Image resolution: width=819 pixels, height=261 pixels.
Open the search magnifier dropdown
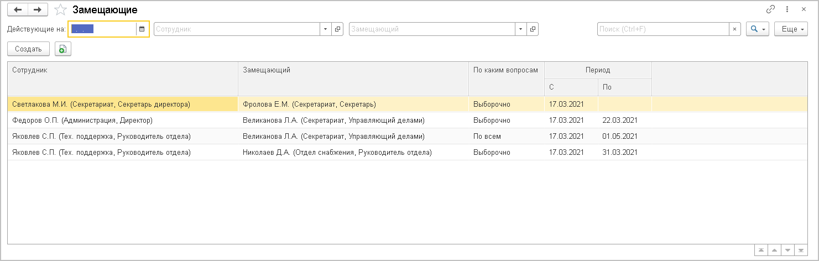757,29
